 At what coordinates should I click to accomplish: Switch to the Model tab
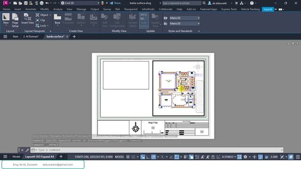[x=16, y=156]
